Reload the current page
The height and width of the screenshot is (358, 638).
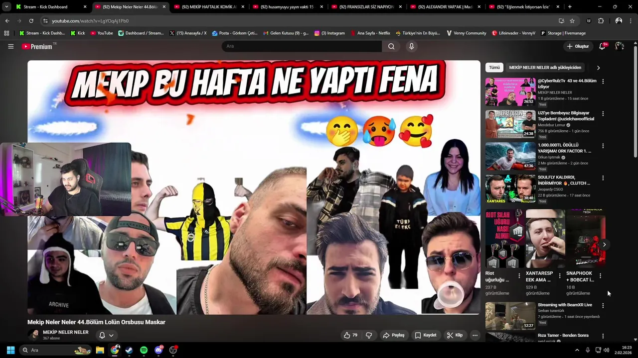(x=31, y=21)
